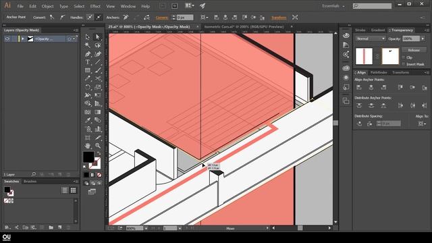Viewport: 432px width, 243px height.
Task: Switch to the Isometric Cars document tab
Action: [x=244, y=27]
